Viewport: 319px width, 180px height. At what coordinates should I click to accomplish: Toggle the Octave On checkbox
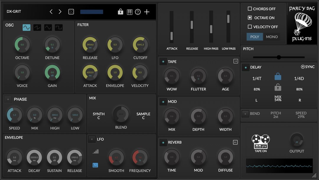[x=250, y=18]
